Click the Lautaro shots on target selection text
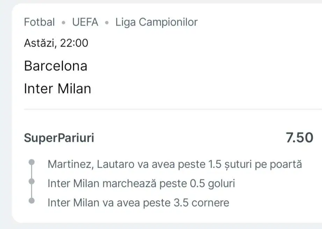322x229 pixels. pyautogui.click(x=174, y=164)
